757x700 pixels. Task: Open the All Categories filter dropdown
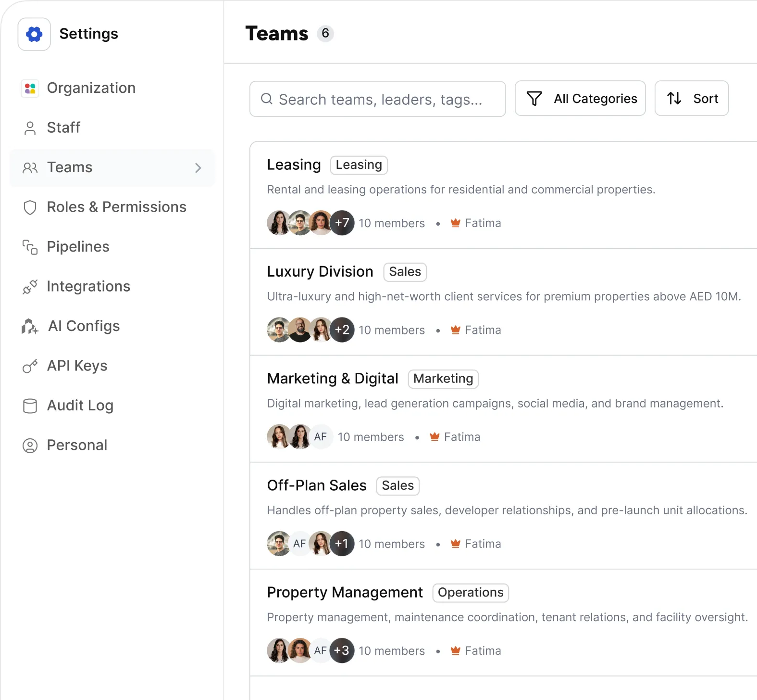[x=580, y=98]
